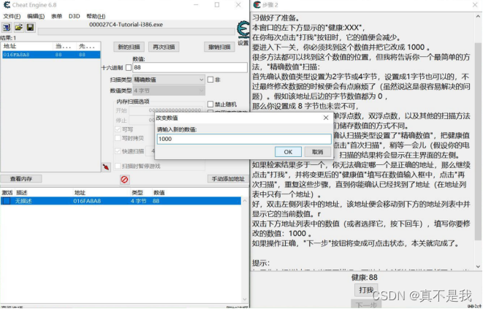This screenshot has width=483, height=309.
Task: Click scroll up arrow in tutorial window
Action: tap(478, 17)
